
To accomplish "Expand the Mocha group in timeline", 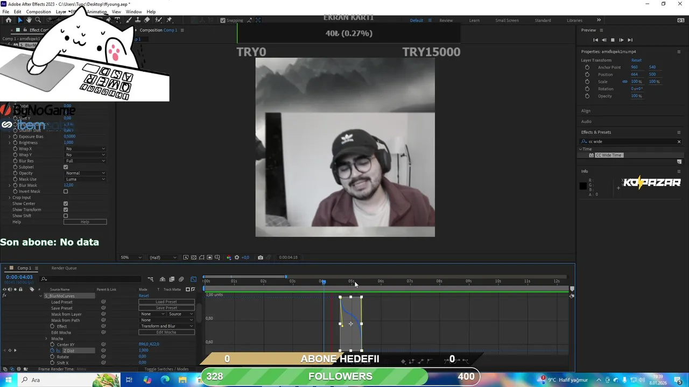I will (x=46, y=339).
